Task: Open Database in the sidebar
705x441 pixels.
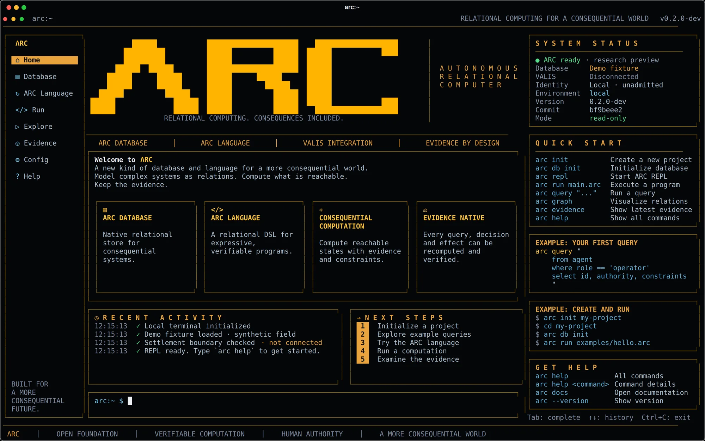Action: 44,77
